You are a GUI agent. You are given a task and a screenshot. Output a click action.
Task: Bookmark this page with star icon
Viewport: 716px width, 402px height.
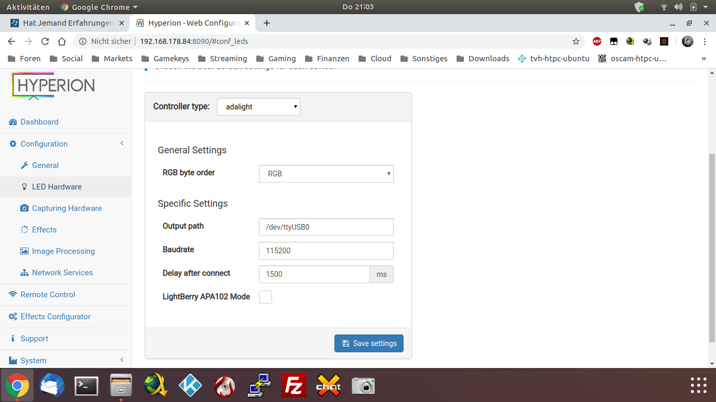tap(576, 41)
